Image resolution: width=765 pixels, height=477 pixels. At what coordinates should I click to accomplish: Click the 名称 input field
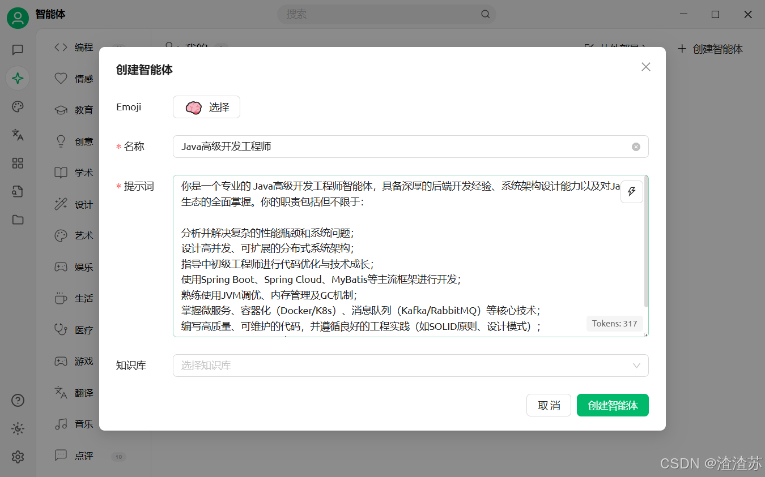tap(410, 147)
